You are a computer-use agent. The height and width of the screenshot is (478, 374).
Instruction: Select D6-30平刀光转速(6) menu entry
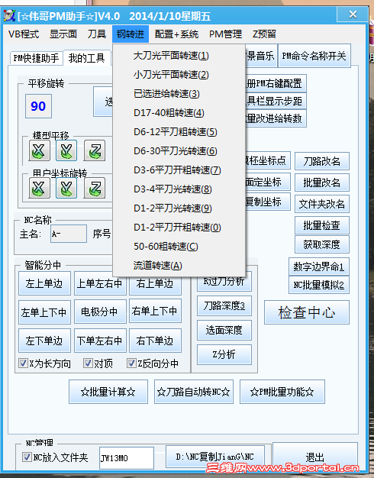(179, 151)
